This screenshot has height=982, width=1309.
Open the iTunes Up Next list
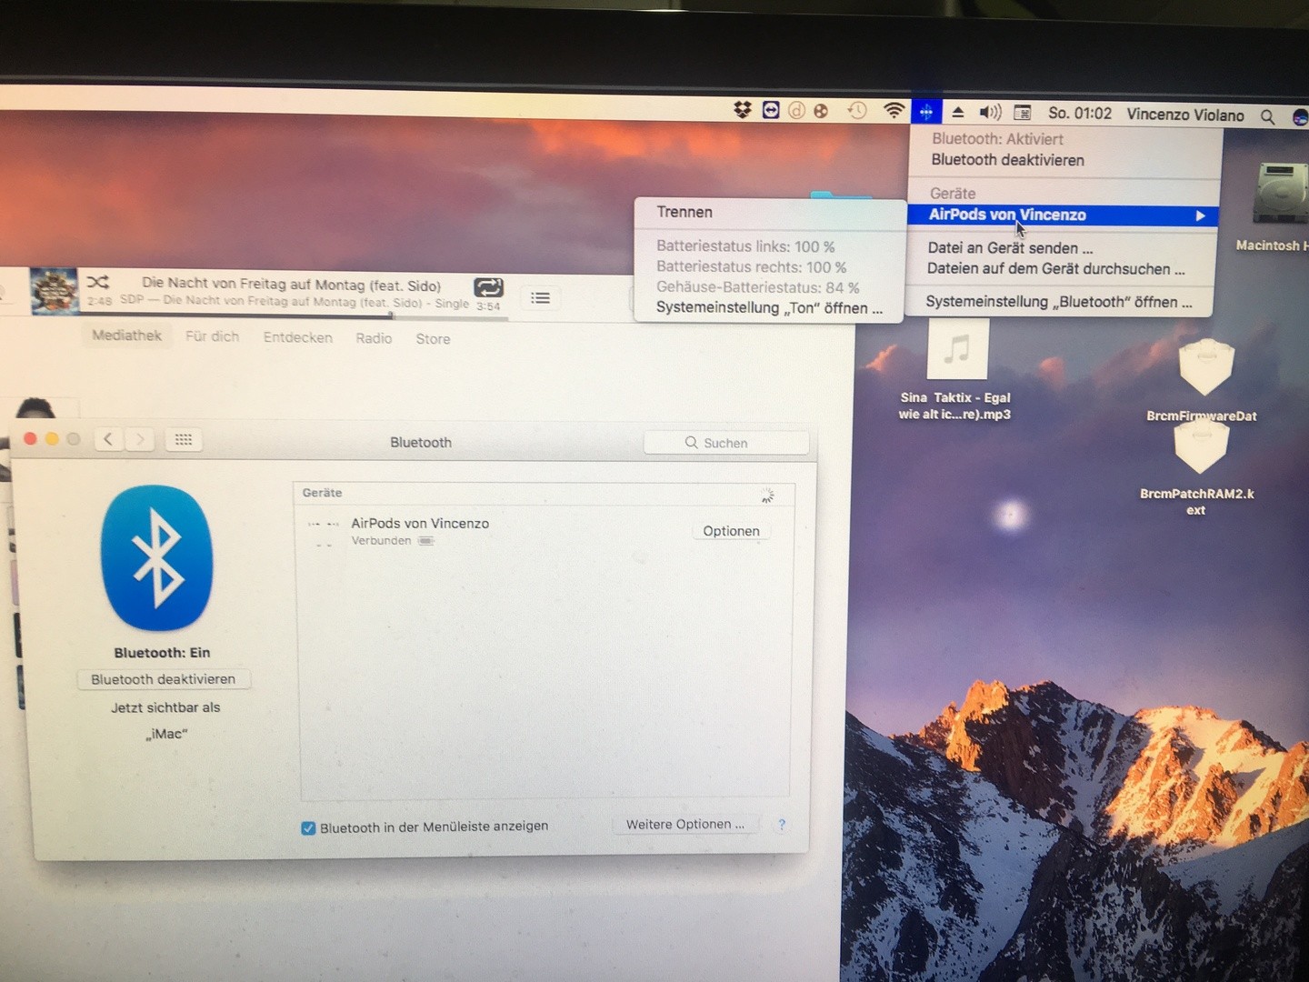click(x=541, y=298)
